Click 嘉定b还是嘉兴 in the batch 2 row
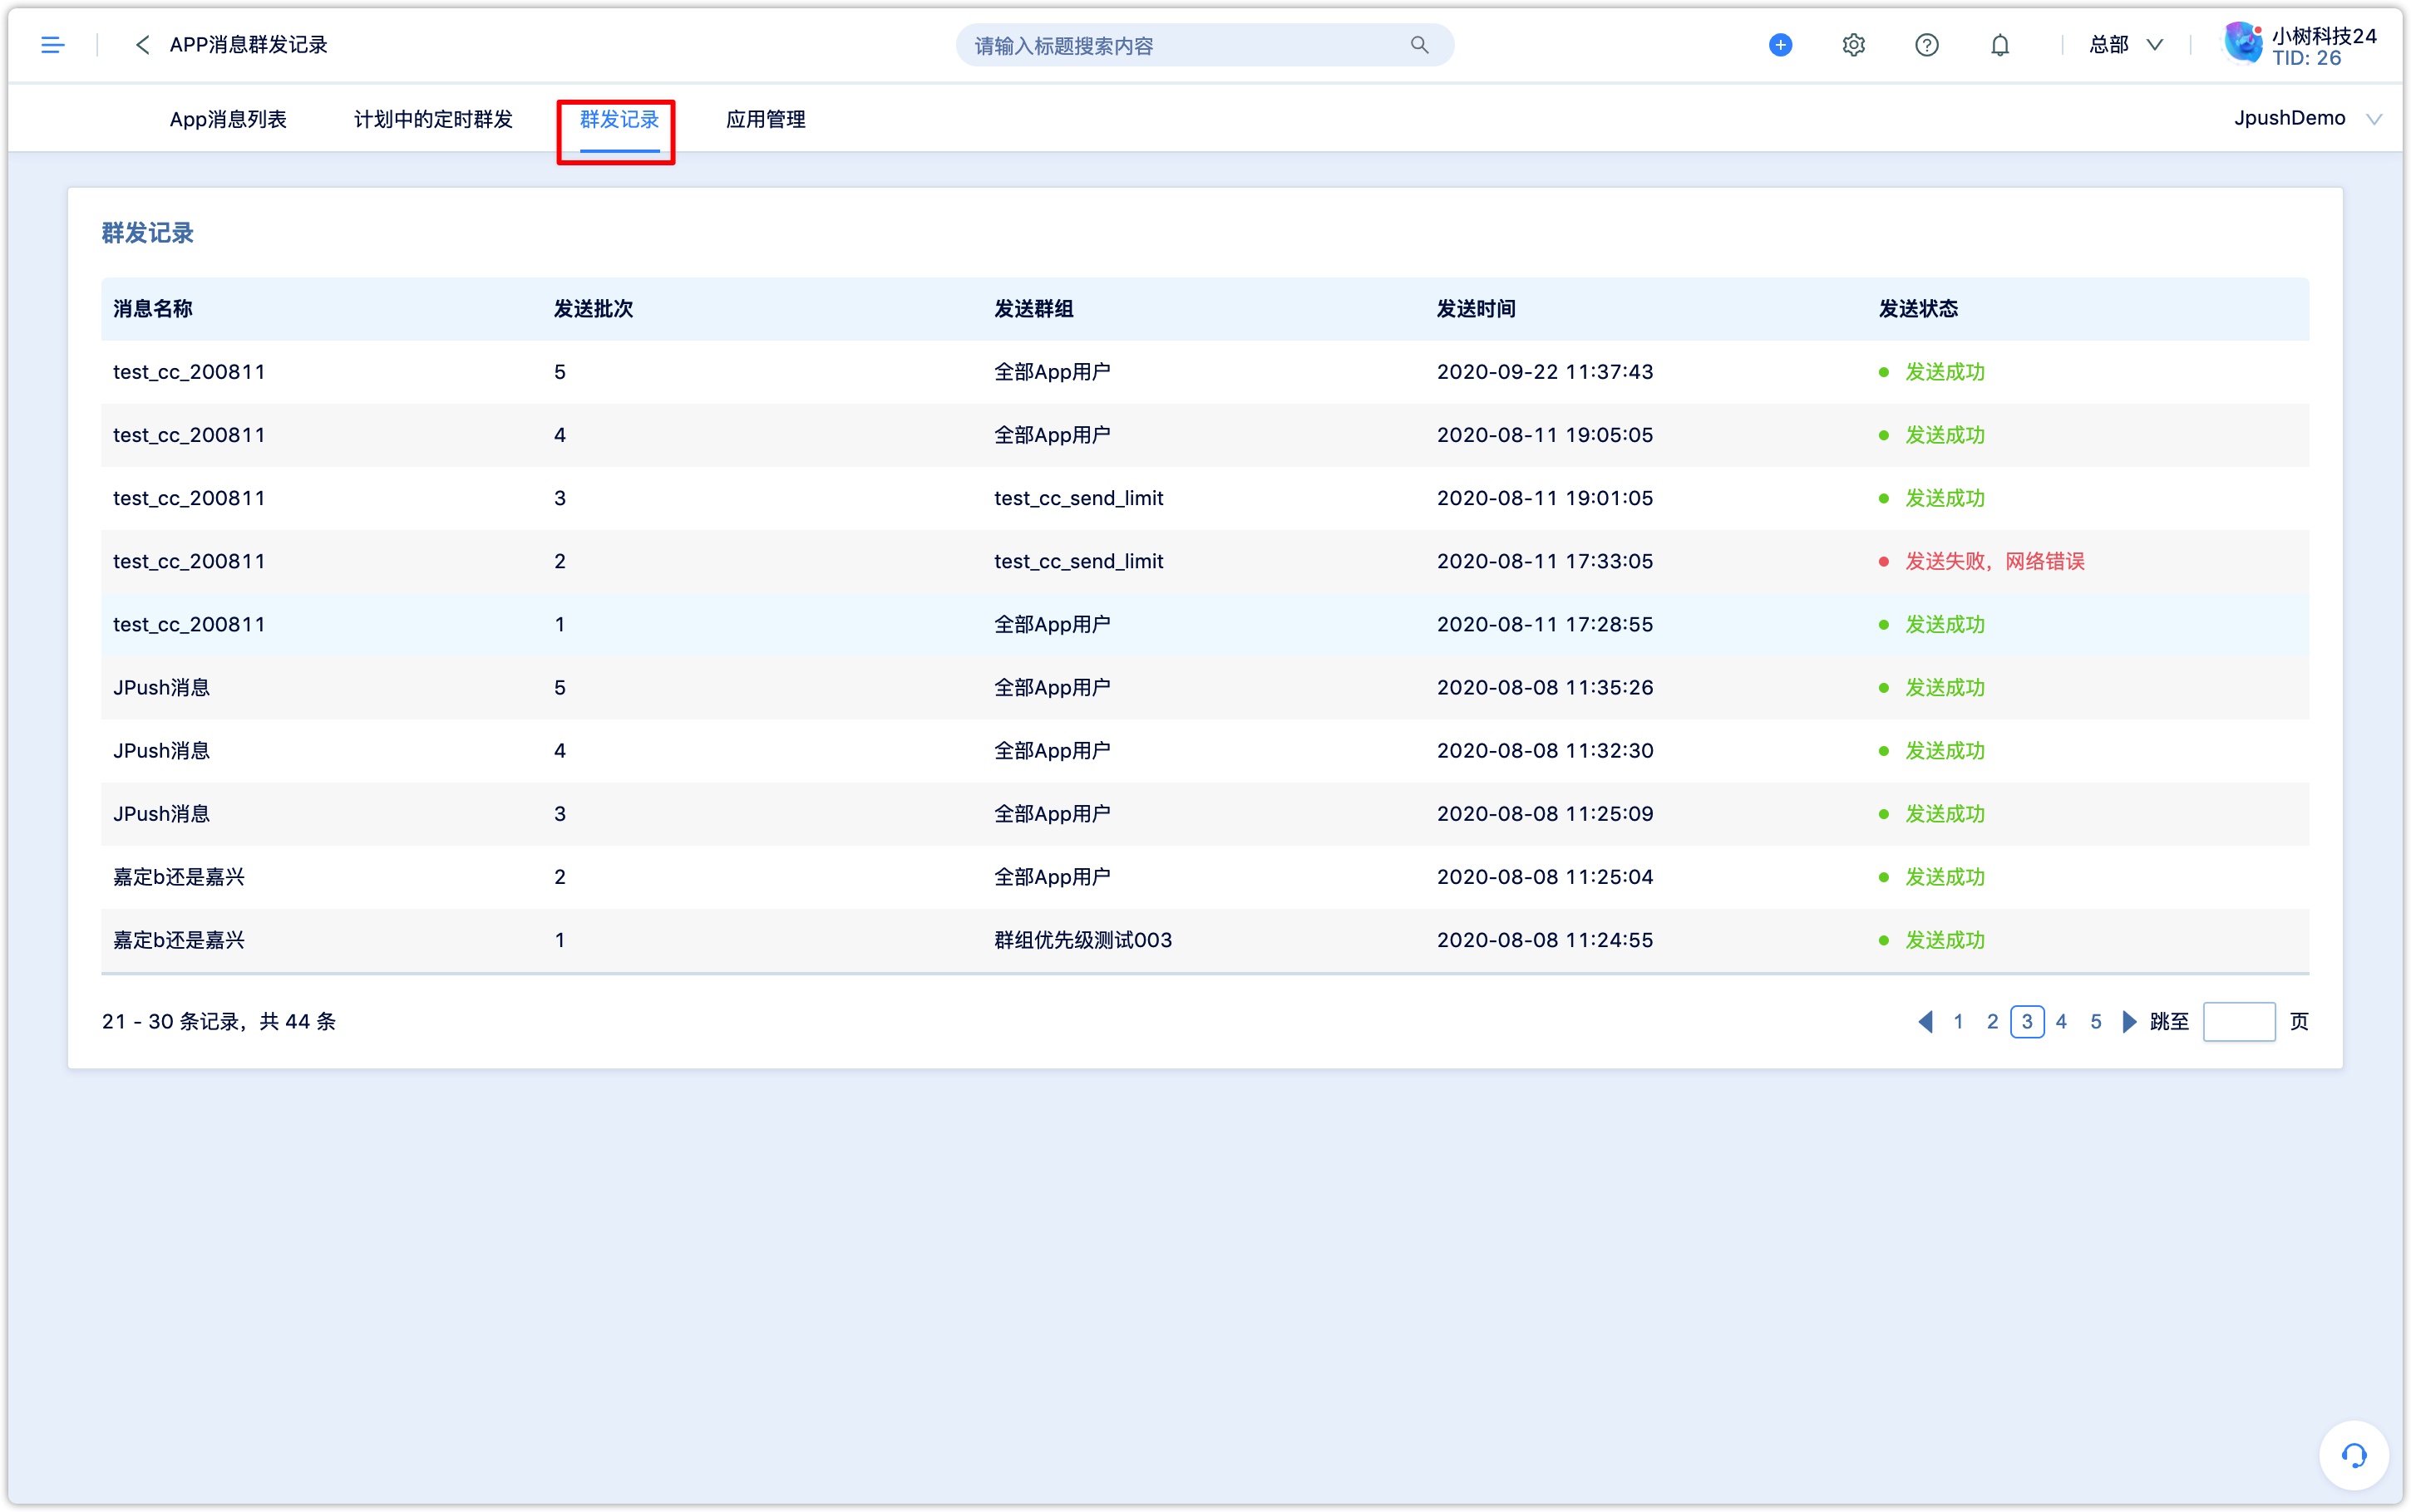The width and height of the screenshot is (2411, 1512). 178,877
